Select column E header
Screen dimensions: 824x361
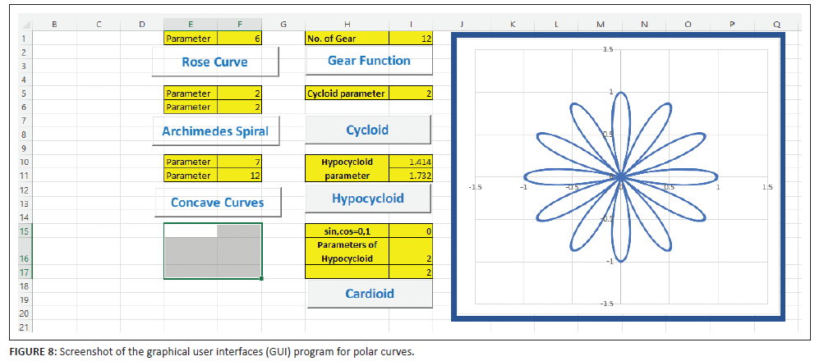click(191, 25)
